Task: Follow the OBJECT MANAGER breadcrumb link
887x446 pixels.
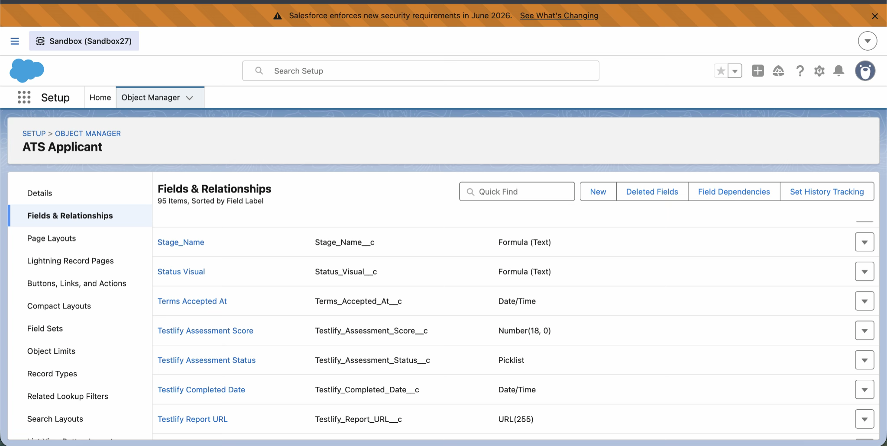Action: pos(88,134)
